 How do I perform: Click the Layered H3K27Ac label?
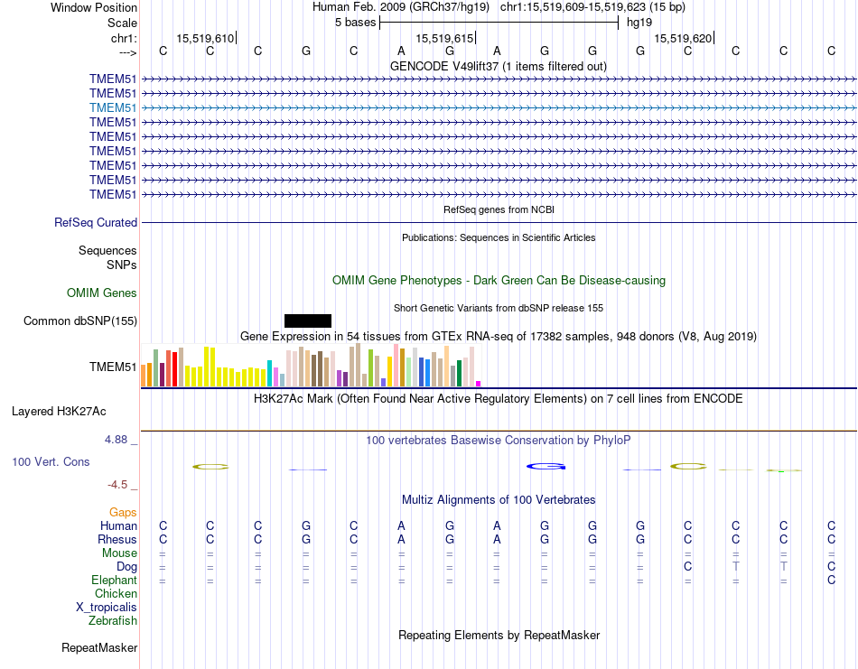click(x=59, y=412)
